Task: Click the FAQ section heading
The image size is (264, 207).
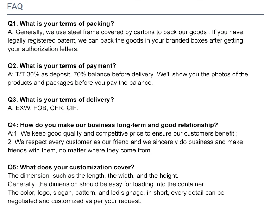Action: (15, 7)
